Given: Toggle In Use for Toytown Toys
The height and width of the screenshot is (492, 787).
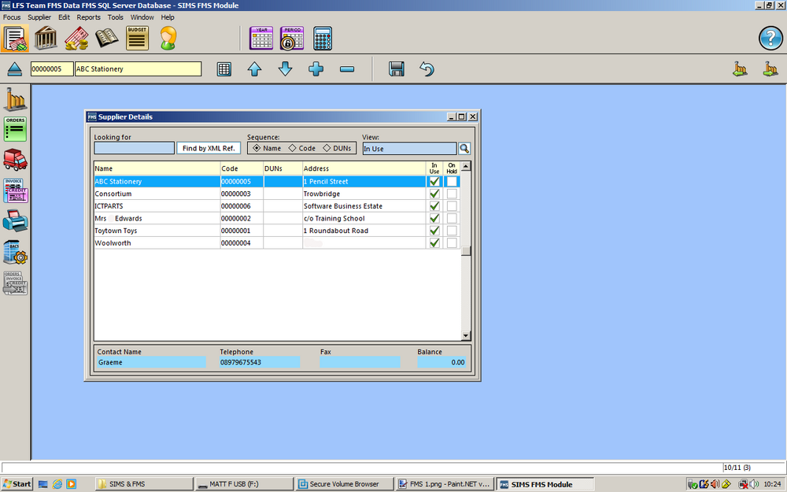Looking at the screenshot, I should coord(434,231).
